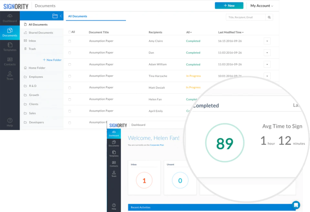The width and height of the screenshot is (310, 212).
Task: Click the + New button
Action: click(x=229, y=5)
